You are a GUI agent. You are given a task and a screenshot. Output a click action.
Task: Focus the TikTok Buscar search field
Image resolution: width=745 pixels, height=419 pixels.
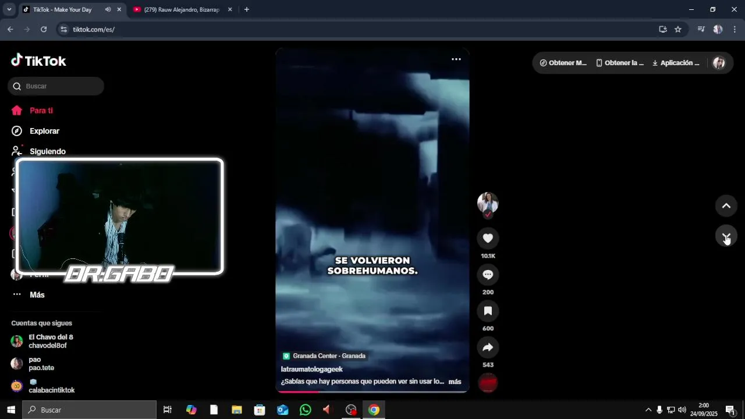(x=56, y=86)
